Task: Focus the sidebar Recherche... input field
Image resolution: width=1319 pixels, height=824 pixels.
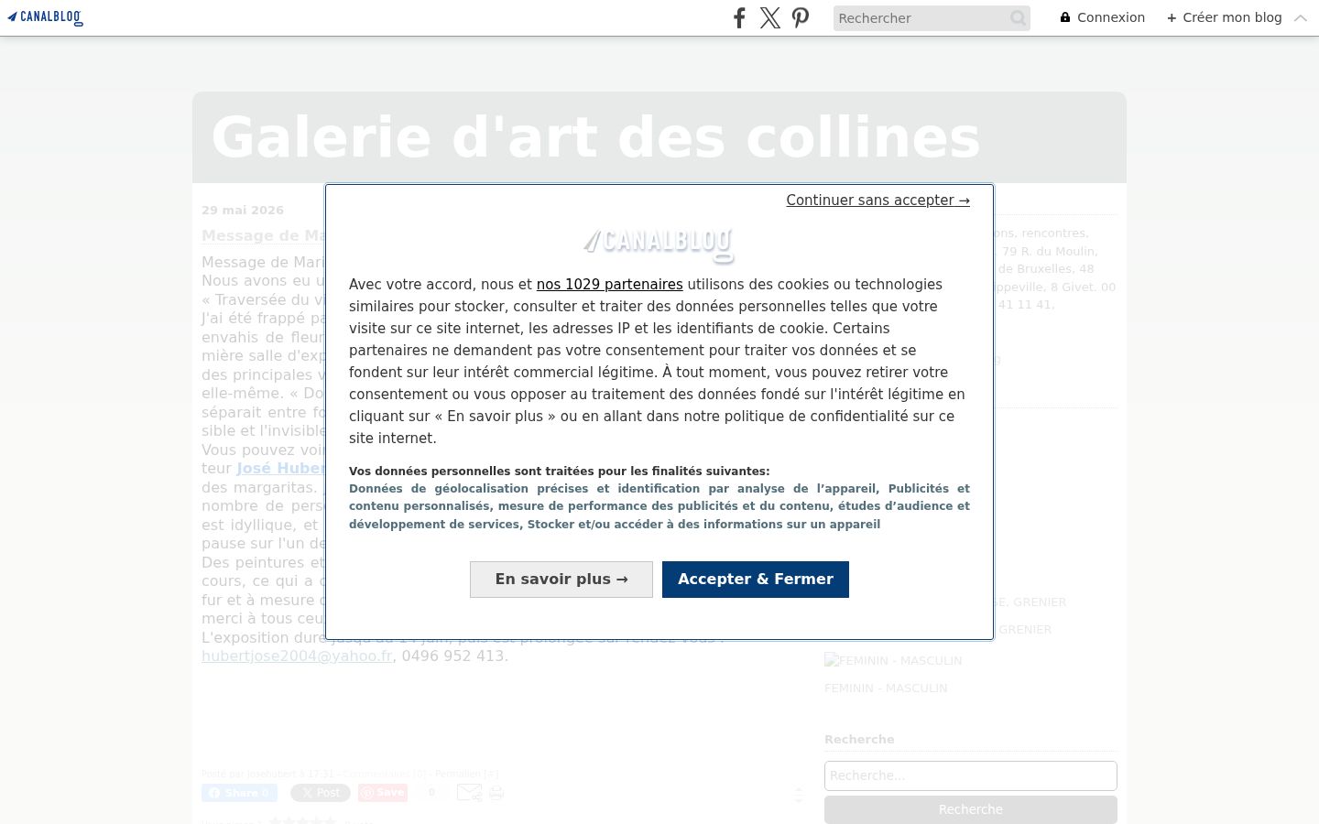Action: 971,775
